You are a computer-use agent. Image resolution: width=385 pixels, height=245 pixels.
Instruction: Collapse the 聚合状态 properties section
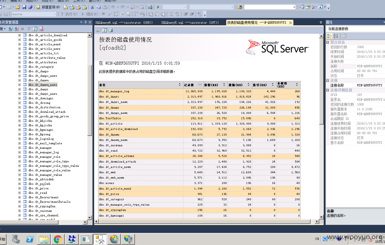click(x=327, y=42)
